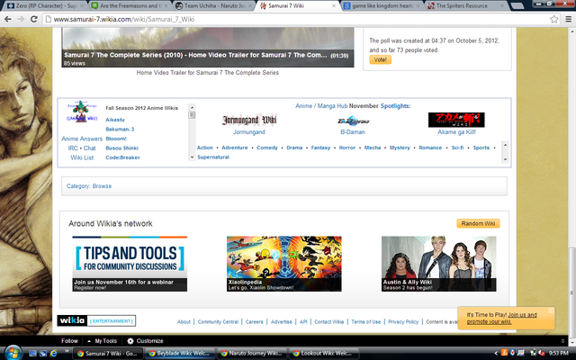Click the up arrow of anime list scrollbar
The width and height of the screenshot is (576, 360).
point(192,107)
